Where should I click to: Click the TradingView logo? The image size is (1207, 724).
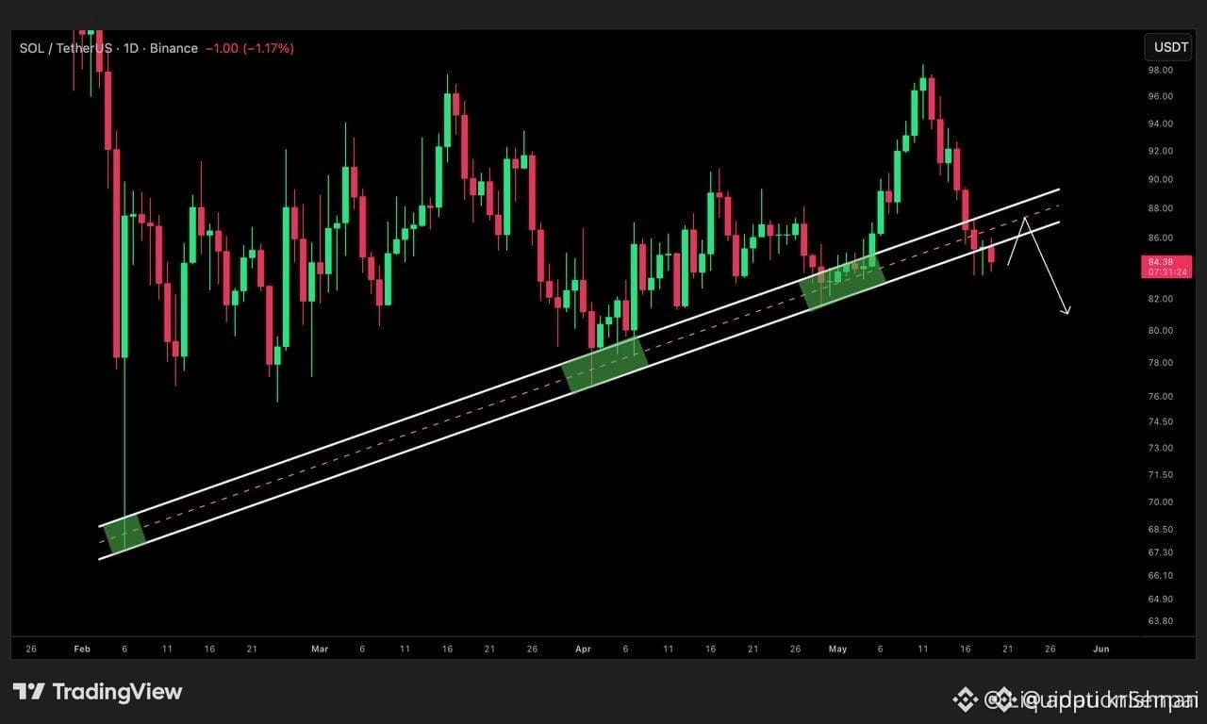pyautogui.click(x=97, y=692)
